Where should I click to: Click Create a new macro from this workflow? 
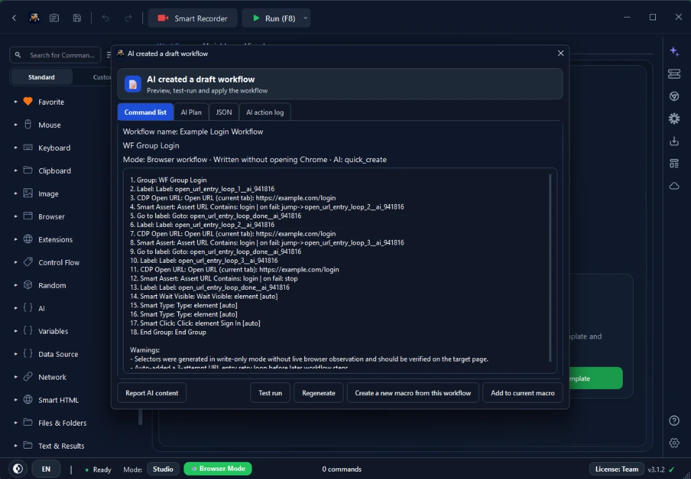pos(413,393)
